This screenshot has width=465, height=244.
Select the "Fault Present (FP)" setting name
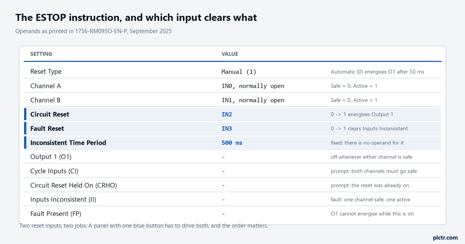click(56, 214)
